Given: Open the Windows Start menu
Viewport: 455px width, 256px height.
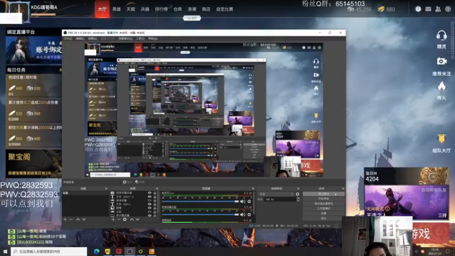Looking at the screenshot, I should [x=5, y=251].
